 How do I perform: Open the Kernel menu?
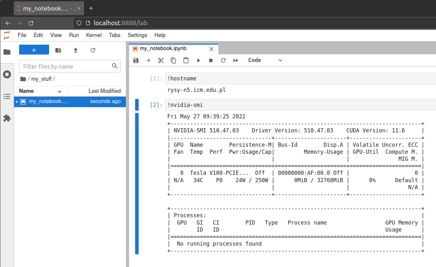pyautogui.click(x=94, y=35)
